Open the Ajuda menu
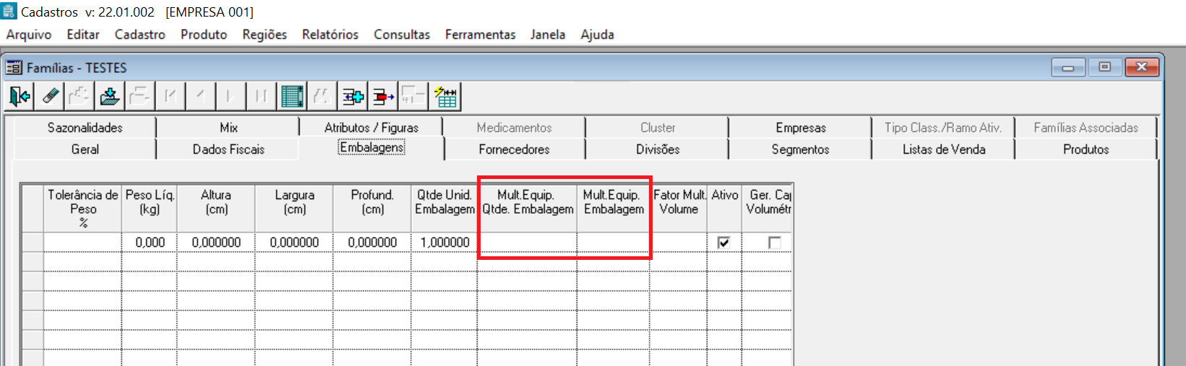Image resolution: width=1186 pixels, height=366 pixels. (597, 35)
